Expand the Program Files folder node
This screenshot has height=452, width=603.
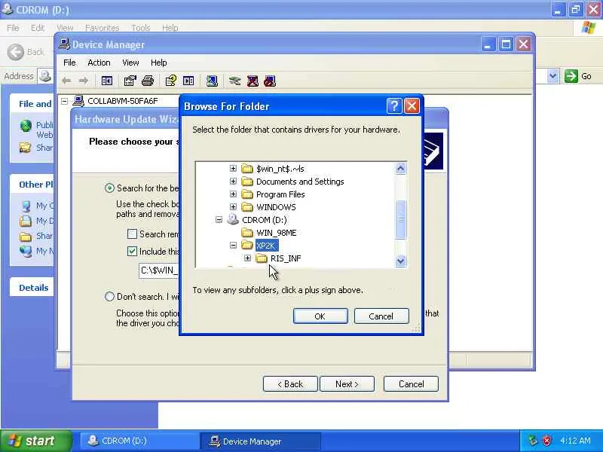coord(233,194)
